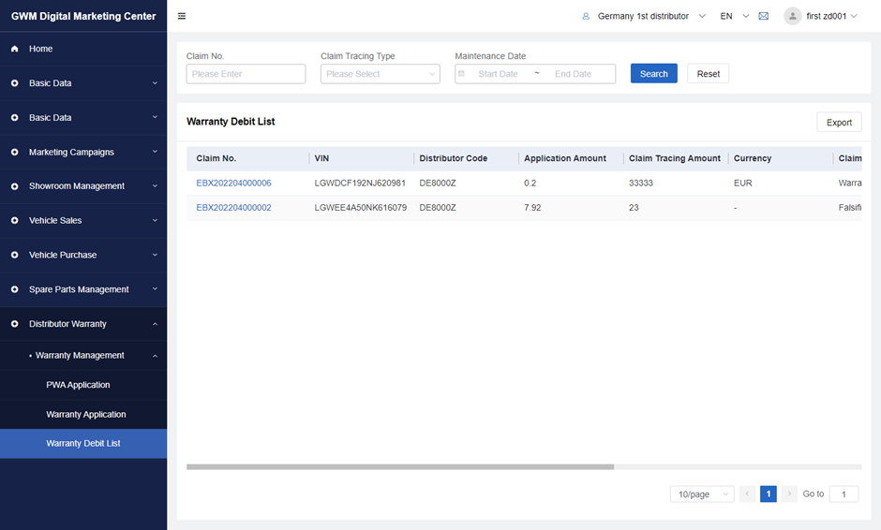The width and height of the screenshot is (881, 530).
Task: Click the 7.92 application amount cell
Action: 532,208
